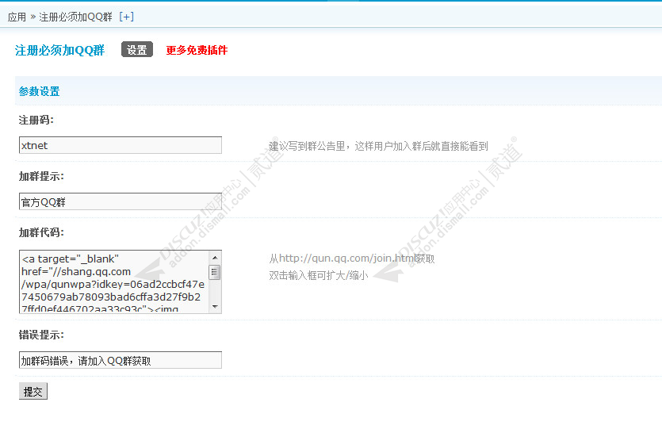Click the 注册码 input field with xtnet
This screenshot has height=429, width=662.
click(x=121, y=145)
